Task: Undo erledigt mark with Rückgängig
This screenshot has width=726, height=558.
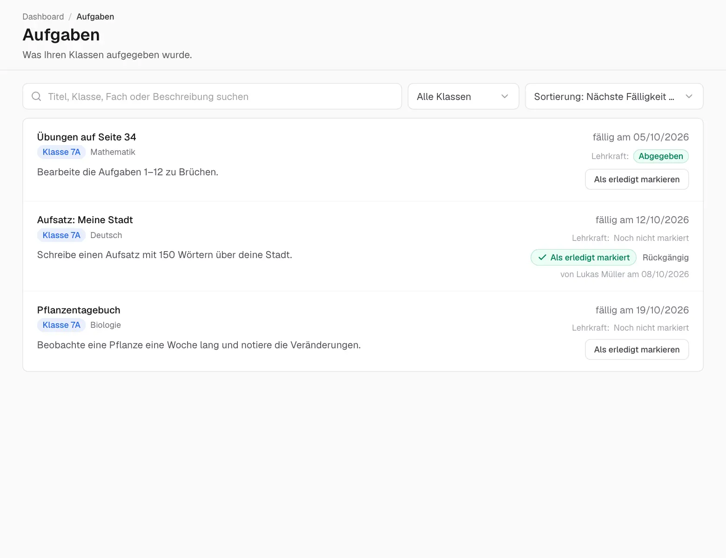Action: coord(665,258)
